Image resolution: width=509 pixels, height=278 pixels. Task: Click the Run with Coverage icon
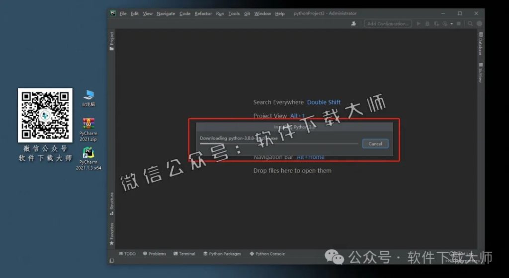click(436, 24)
